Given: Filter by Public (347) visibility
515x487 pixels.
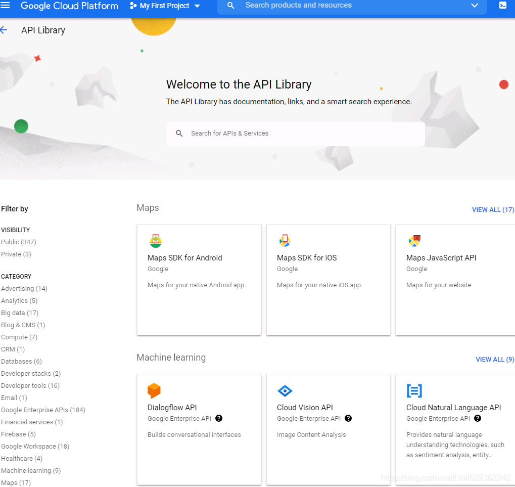Looking at the screenshot, I should click(18, 242).
